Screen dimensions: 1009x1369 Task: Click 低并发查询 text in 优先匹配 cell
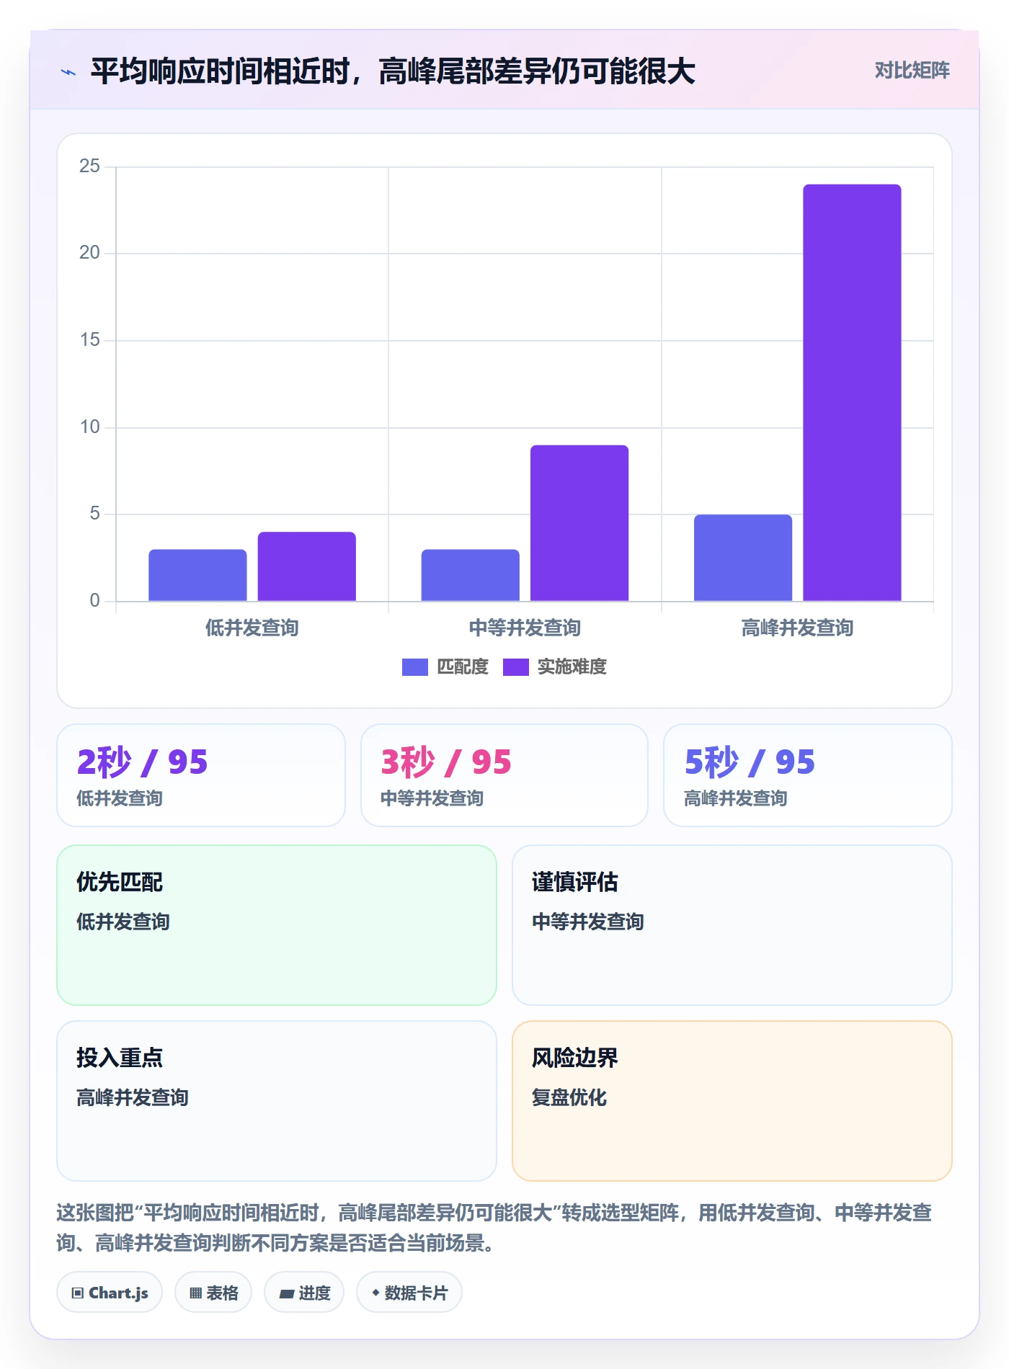click(123, 922)
